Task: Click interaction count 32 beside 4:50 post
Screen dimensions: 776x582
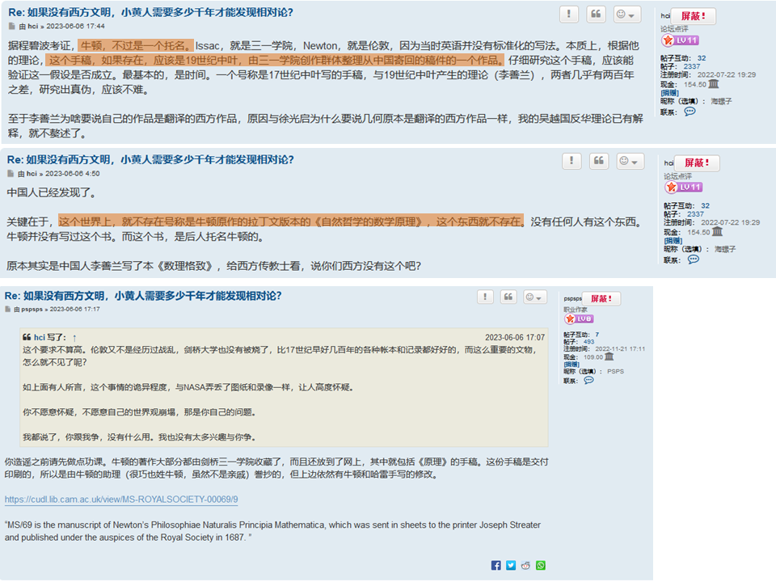Action: click(x=705, y=205)
